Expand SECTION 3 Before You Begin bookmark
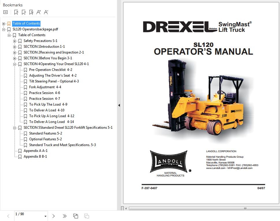 point(15,58)
